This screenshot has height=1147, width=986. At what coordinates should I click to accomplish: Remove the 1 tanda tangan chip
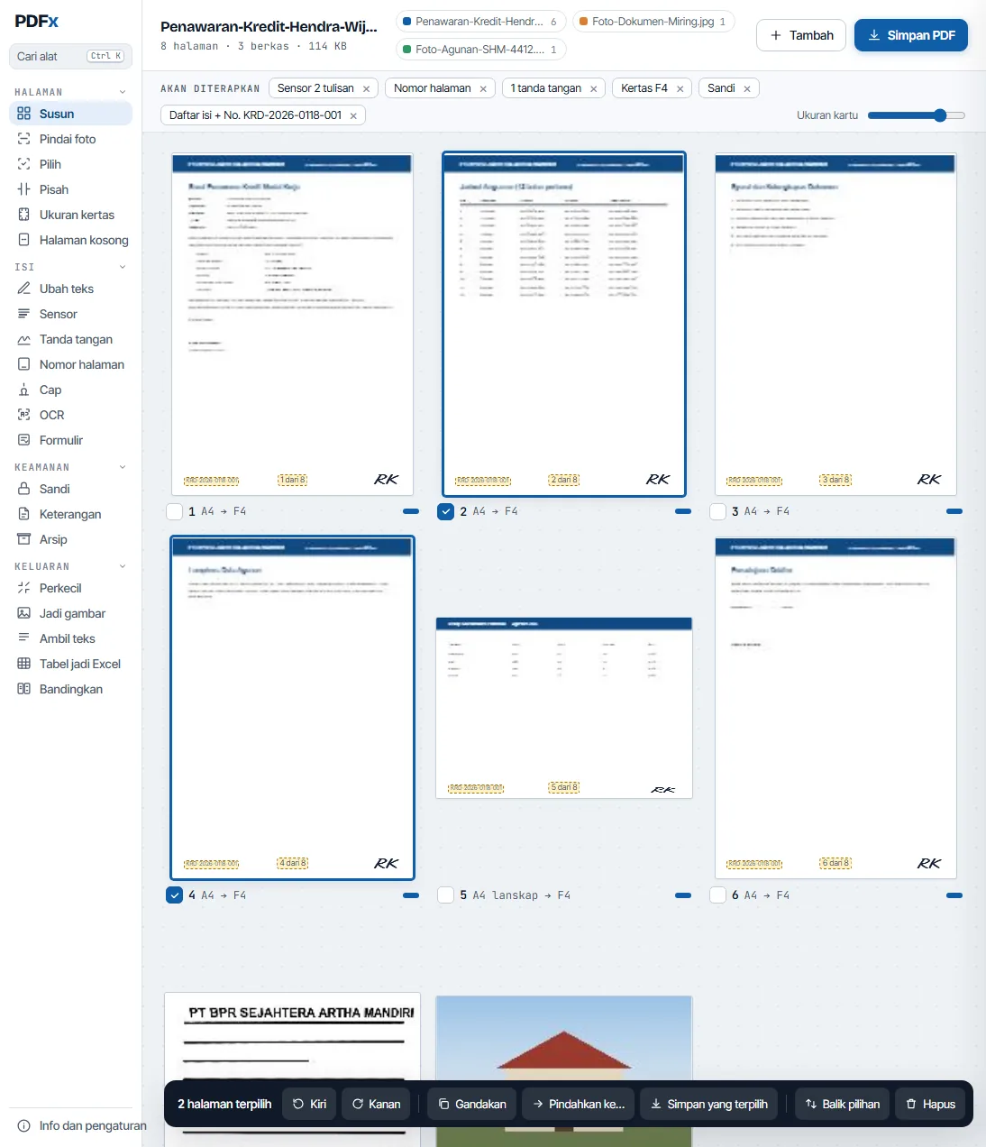pyautogui.click(x=593, y=88)
